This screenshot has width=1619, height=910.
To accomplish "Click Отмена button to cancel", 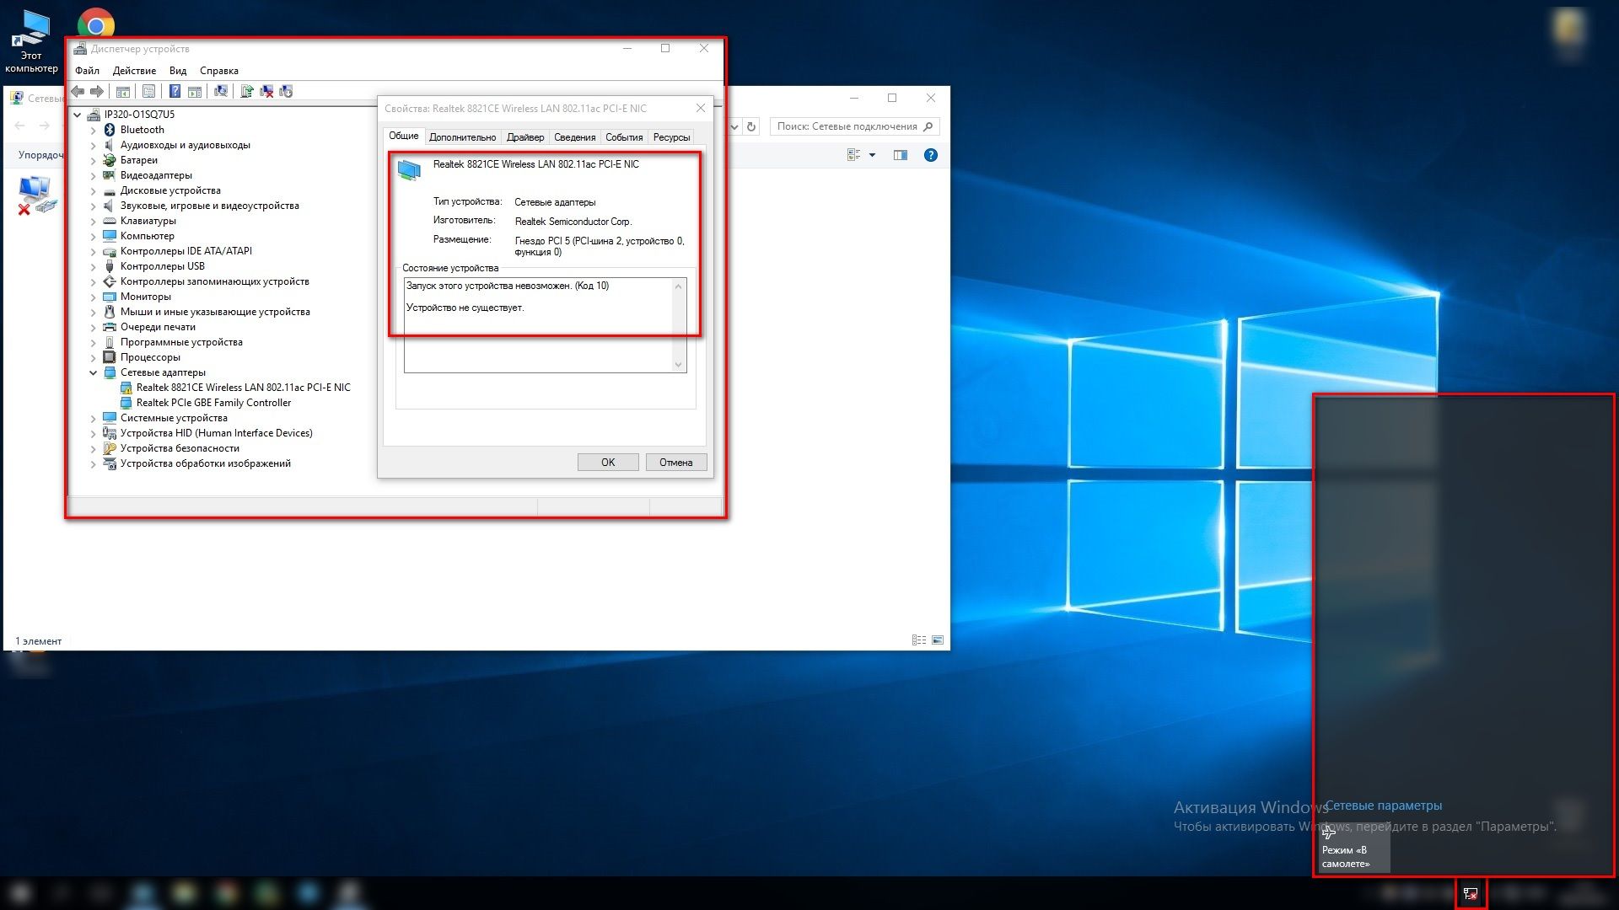I will [x=673, y=461].
